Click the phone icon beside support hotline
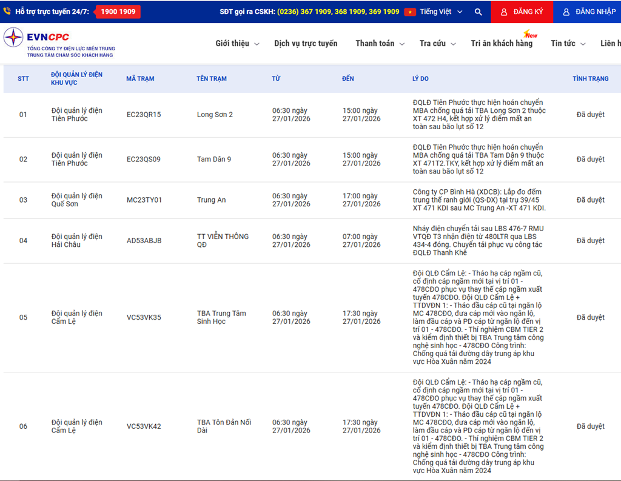Image resolution: width=621 pixels, height=481 pixels. (7, 12)
